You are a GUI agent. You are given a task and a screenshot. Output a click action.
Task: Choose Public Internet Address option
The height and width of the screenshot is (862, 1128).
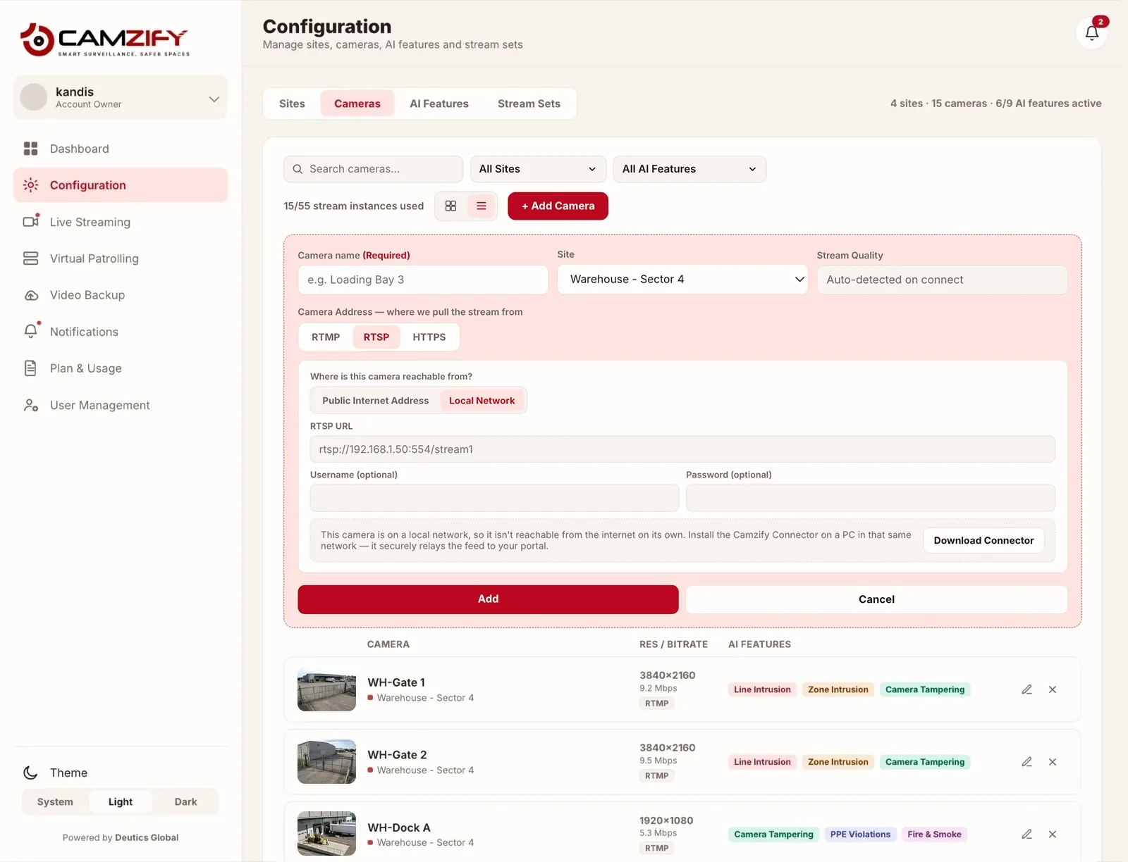pyautogui.click(x=376, y=401)
